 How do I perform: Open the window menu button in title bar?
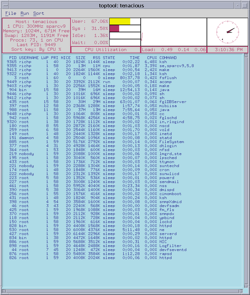[6, 5]
